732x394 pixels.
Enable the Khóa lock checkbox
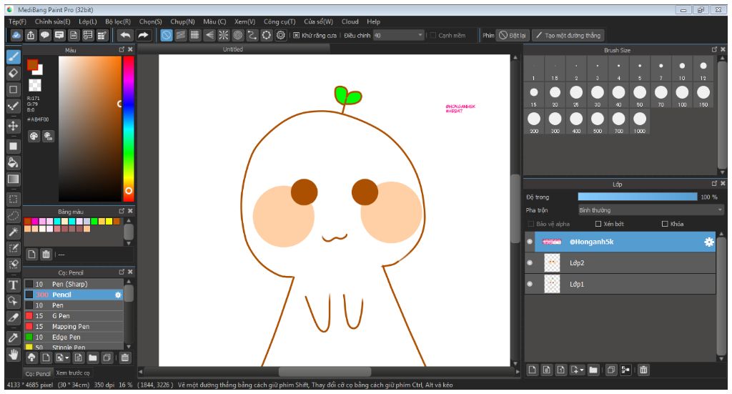pyautogui.click(x=665, y=224)
